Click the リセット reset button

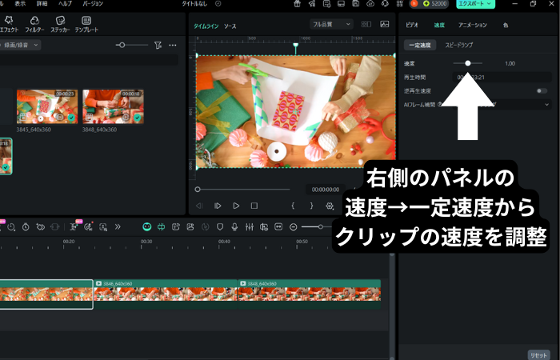point(538,355)
